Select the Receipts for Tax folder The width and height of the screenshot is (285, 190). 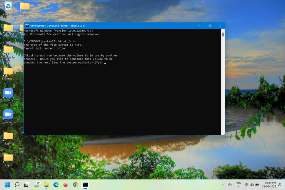[8, 50]
